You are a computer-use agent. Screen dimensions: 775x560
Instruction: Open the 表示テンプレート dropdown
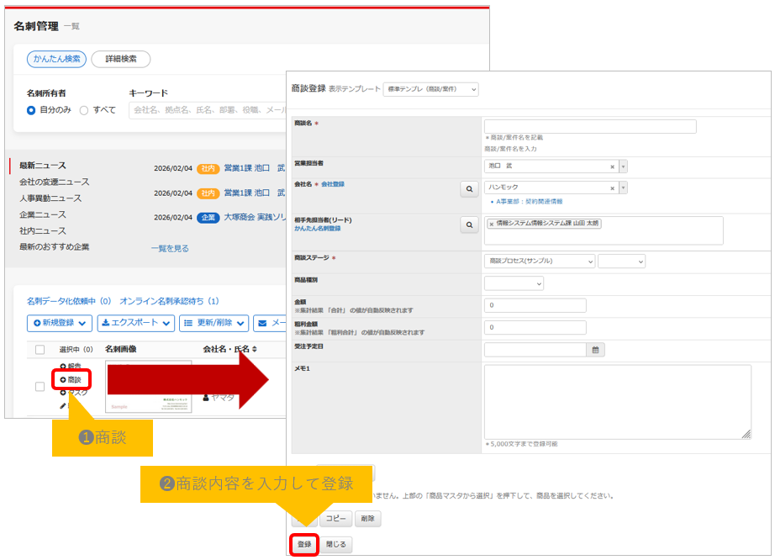(x=430, y=89)
